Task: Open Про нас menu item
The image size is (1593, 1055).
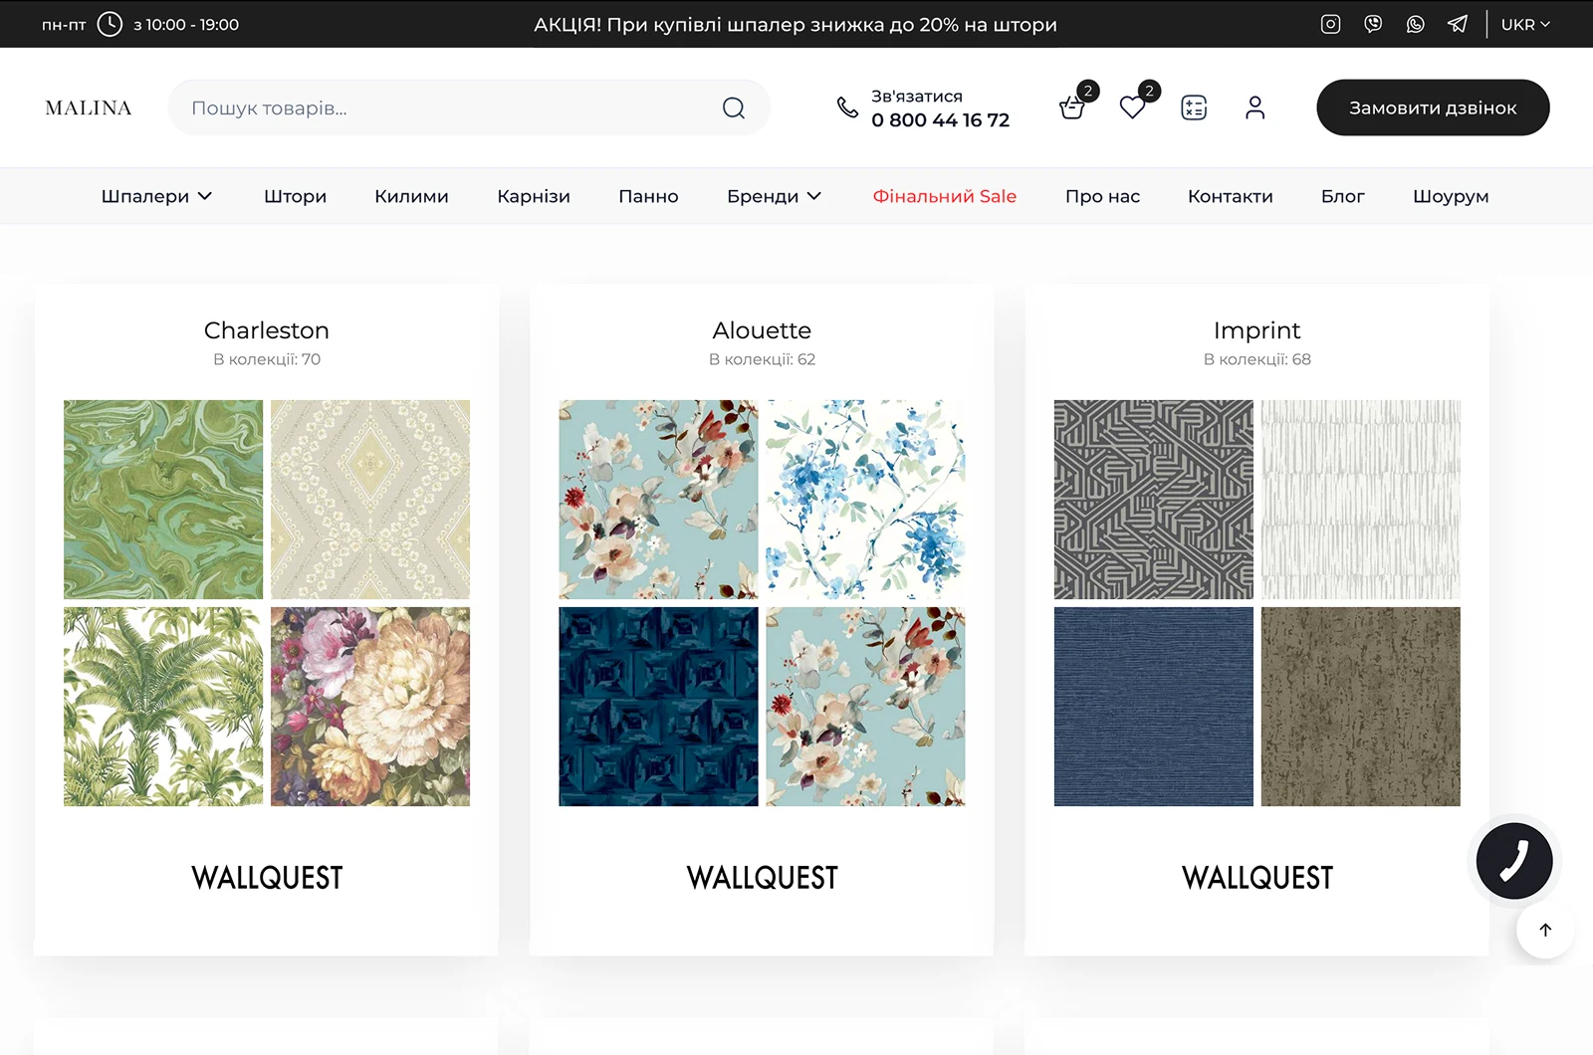Action: [x=1102, y=196]
